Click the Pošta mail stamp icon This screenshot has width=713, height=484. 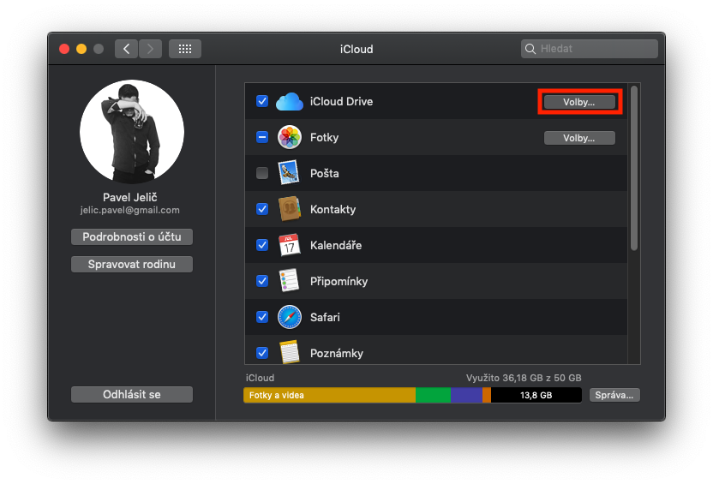pyautogui.click(x=289, y=173)
